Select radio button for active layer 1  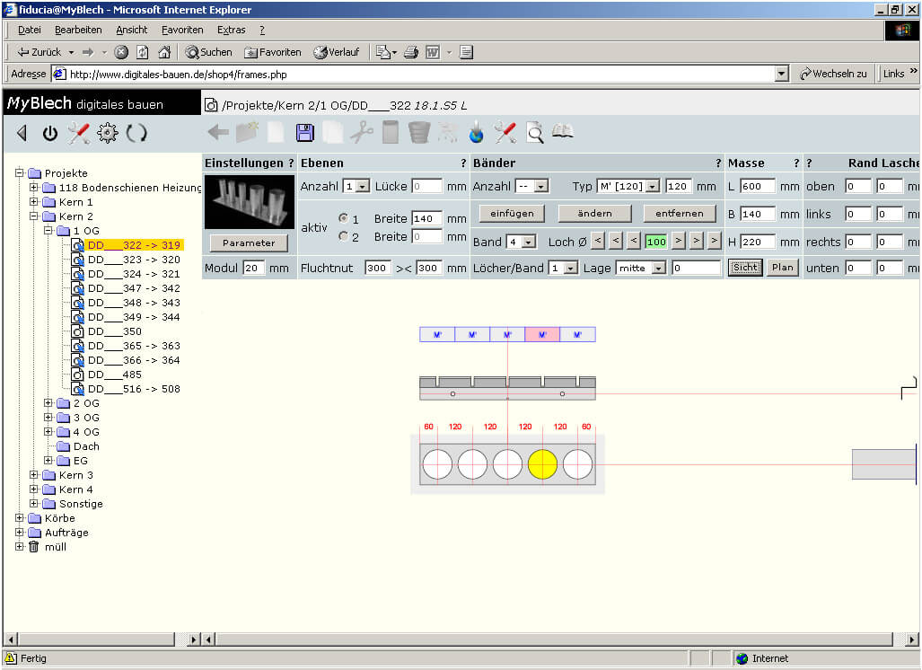coord(343,219)
